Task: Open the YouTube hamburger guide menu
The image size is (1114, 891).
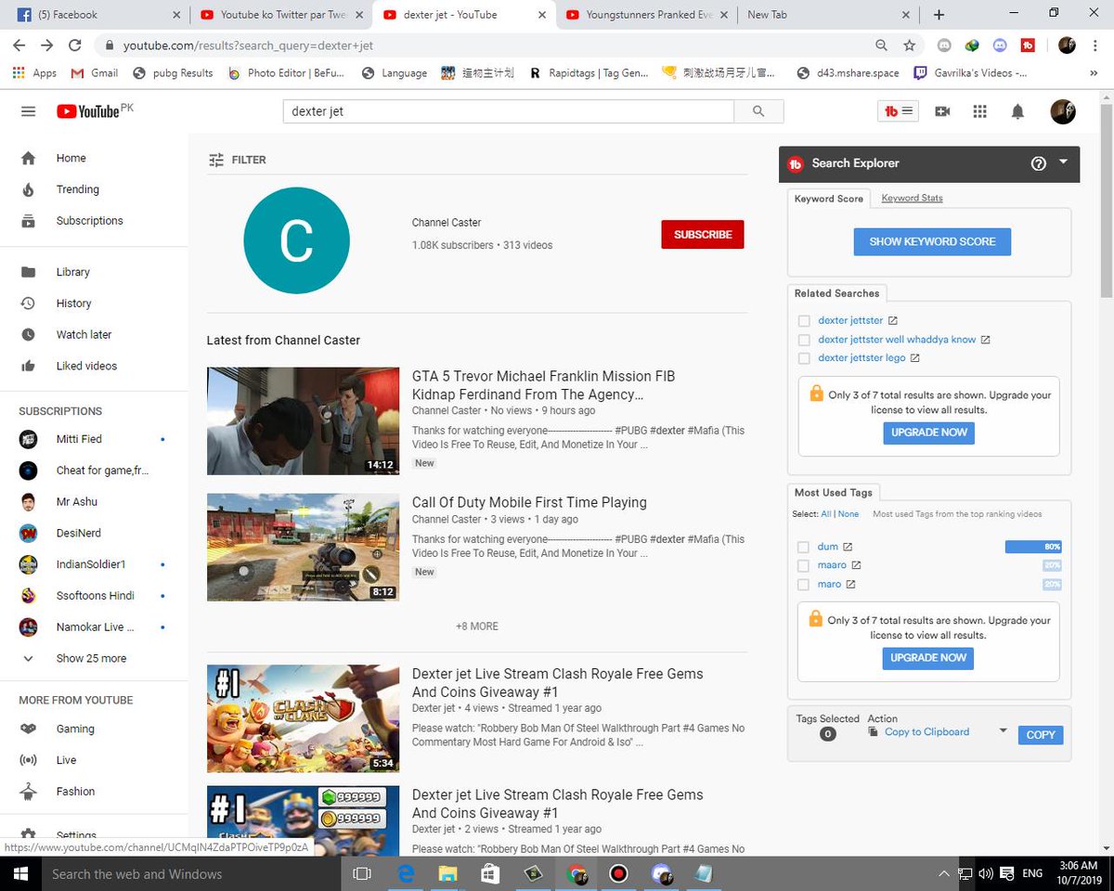Action: coord(28,111)
